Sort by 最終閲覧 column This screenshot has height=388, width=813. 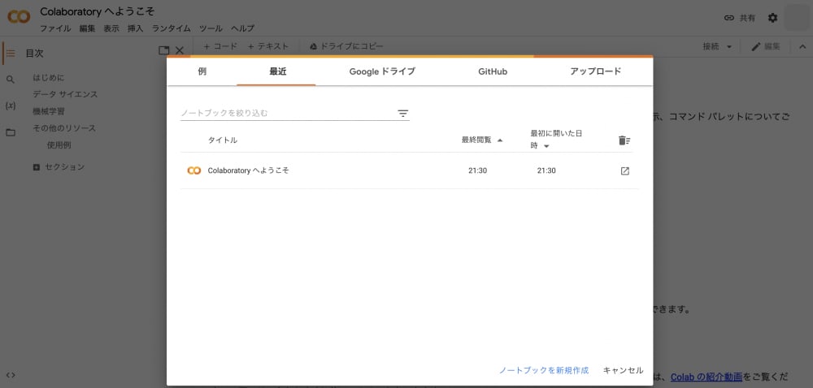pyautogui.click(x=482, y=140)
